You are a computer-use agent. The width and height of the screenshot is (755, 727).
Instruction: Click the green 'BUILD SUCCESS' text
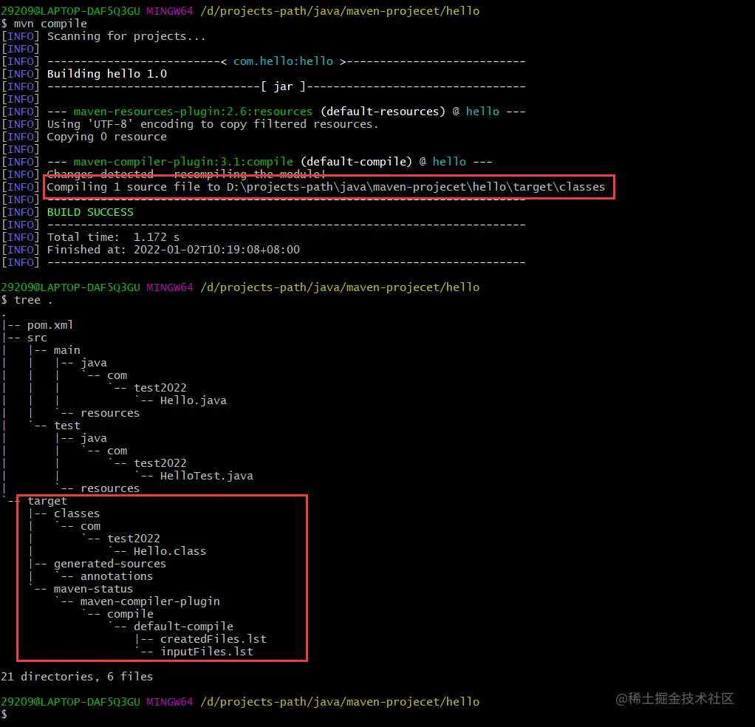click(x=90, y=212)
